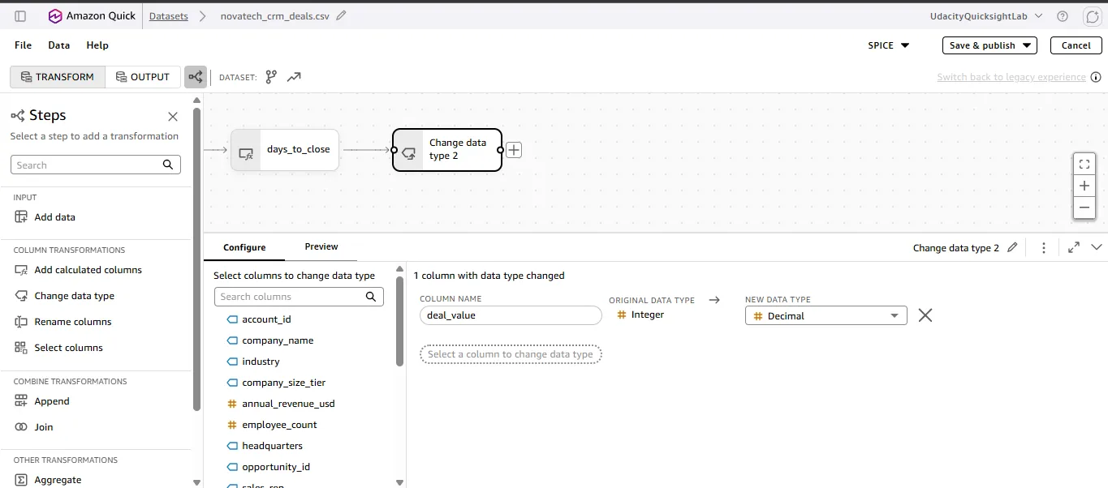
Task: Switch to the Configure tab
Action: (244, 247)
